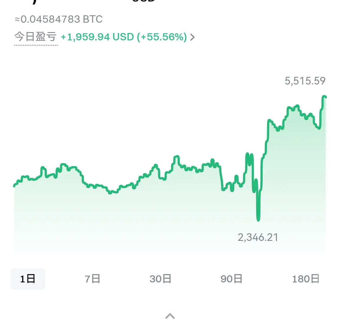340x331 pixels.
Task: Select the chart's final peak at right end
Action: click(x=324, y=97)
